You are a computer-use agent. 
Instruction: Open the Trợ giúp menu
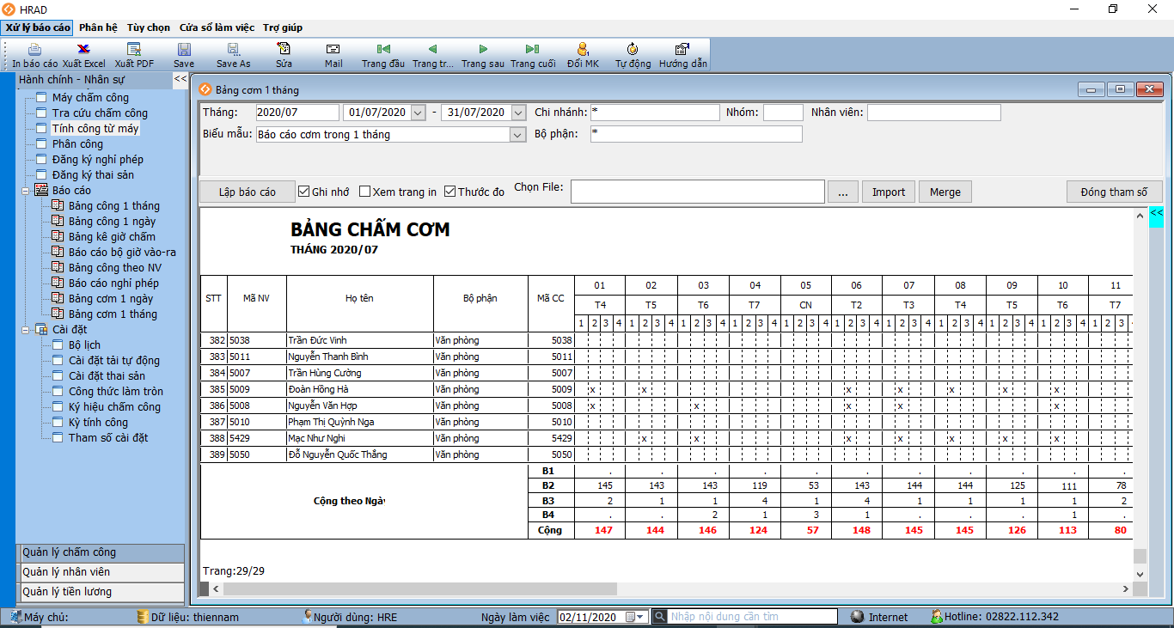tap(283, 27)
